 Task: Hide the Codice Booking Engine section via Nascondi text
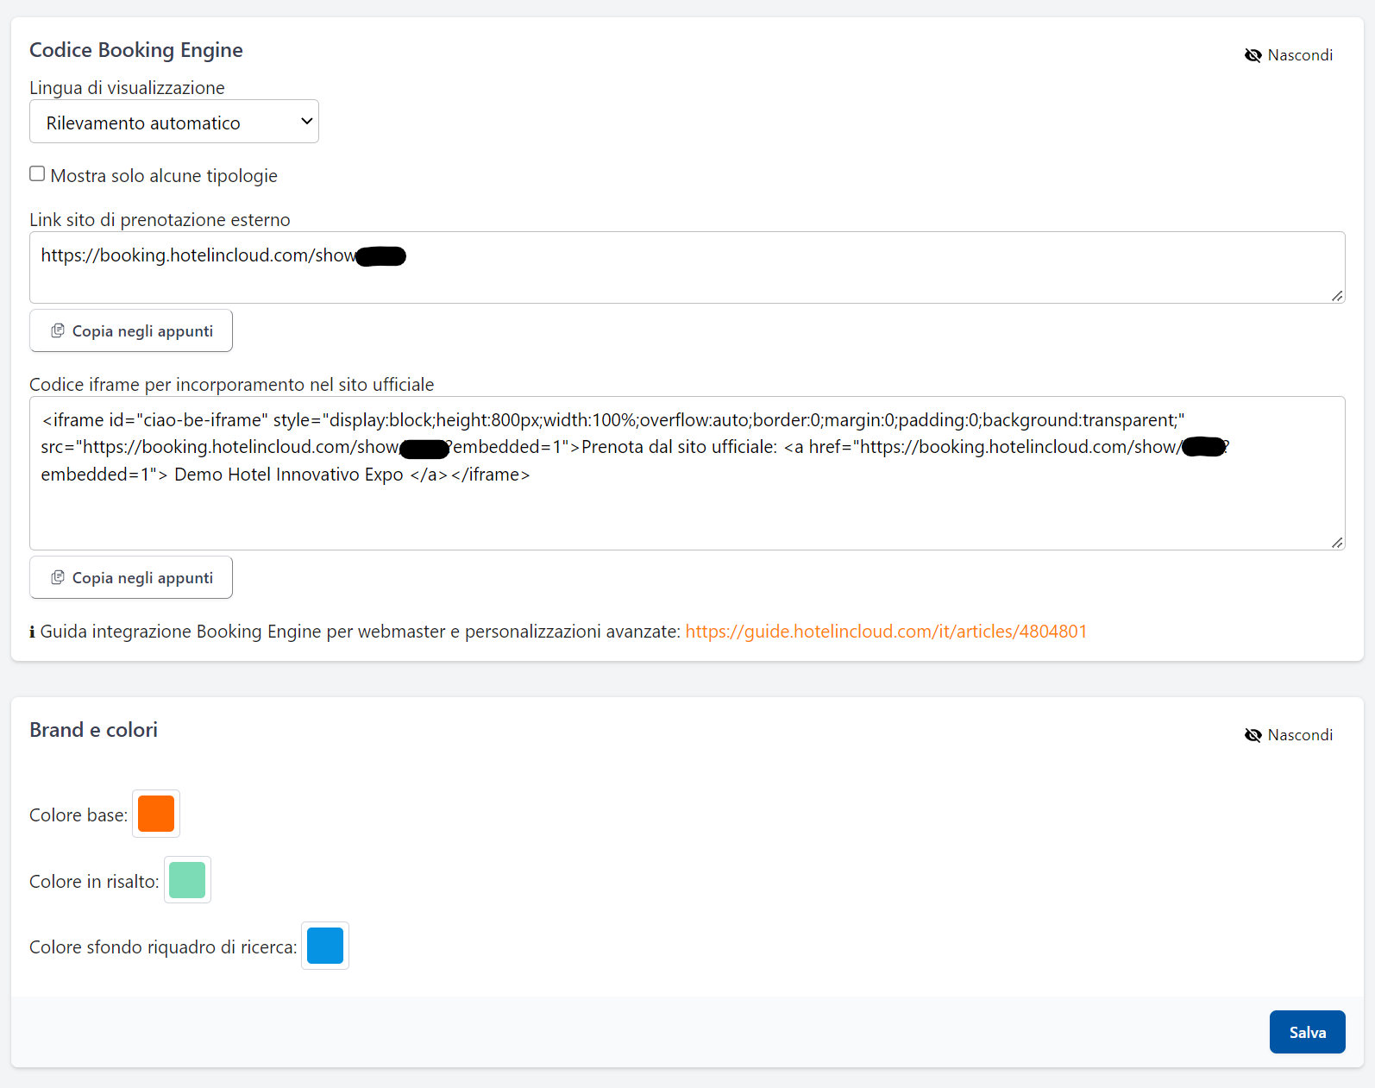coord(1299,55)
